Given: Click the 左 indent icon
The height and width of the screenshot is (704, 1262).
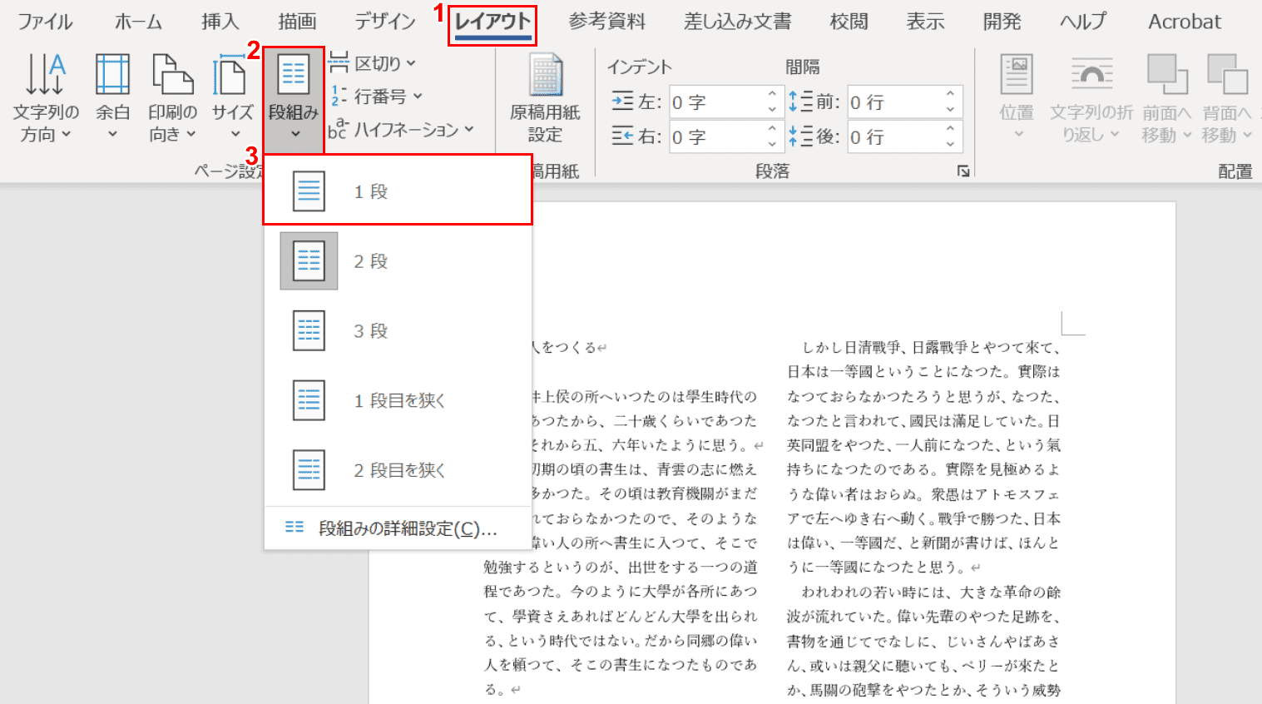Looking at the screenshot, I should point(622,102).
